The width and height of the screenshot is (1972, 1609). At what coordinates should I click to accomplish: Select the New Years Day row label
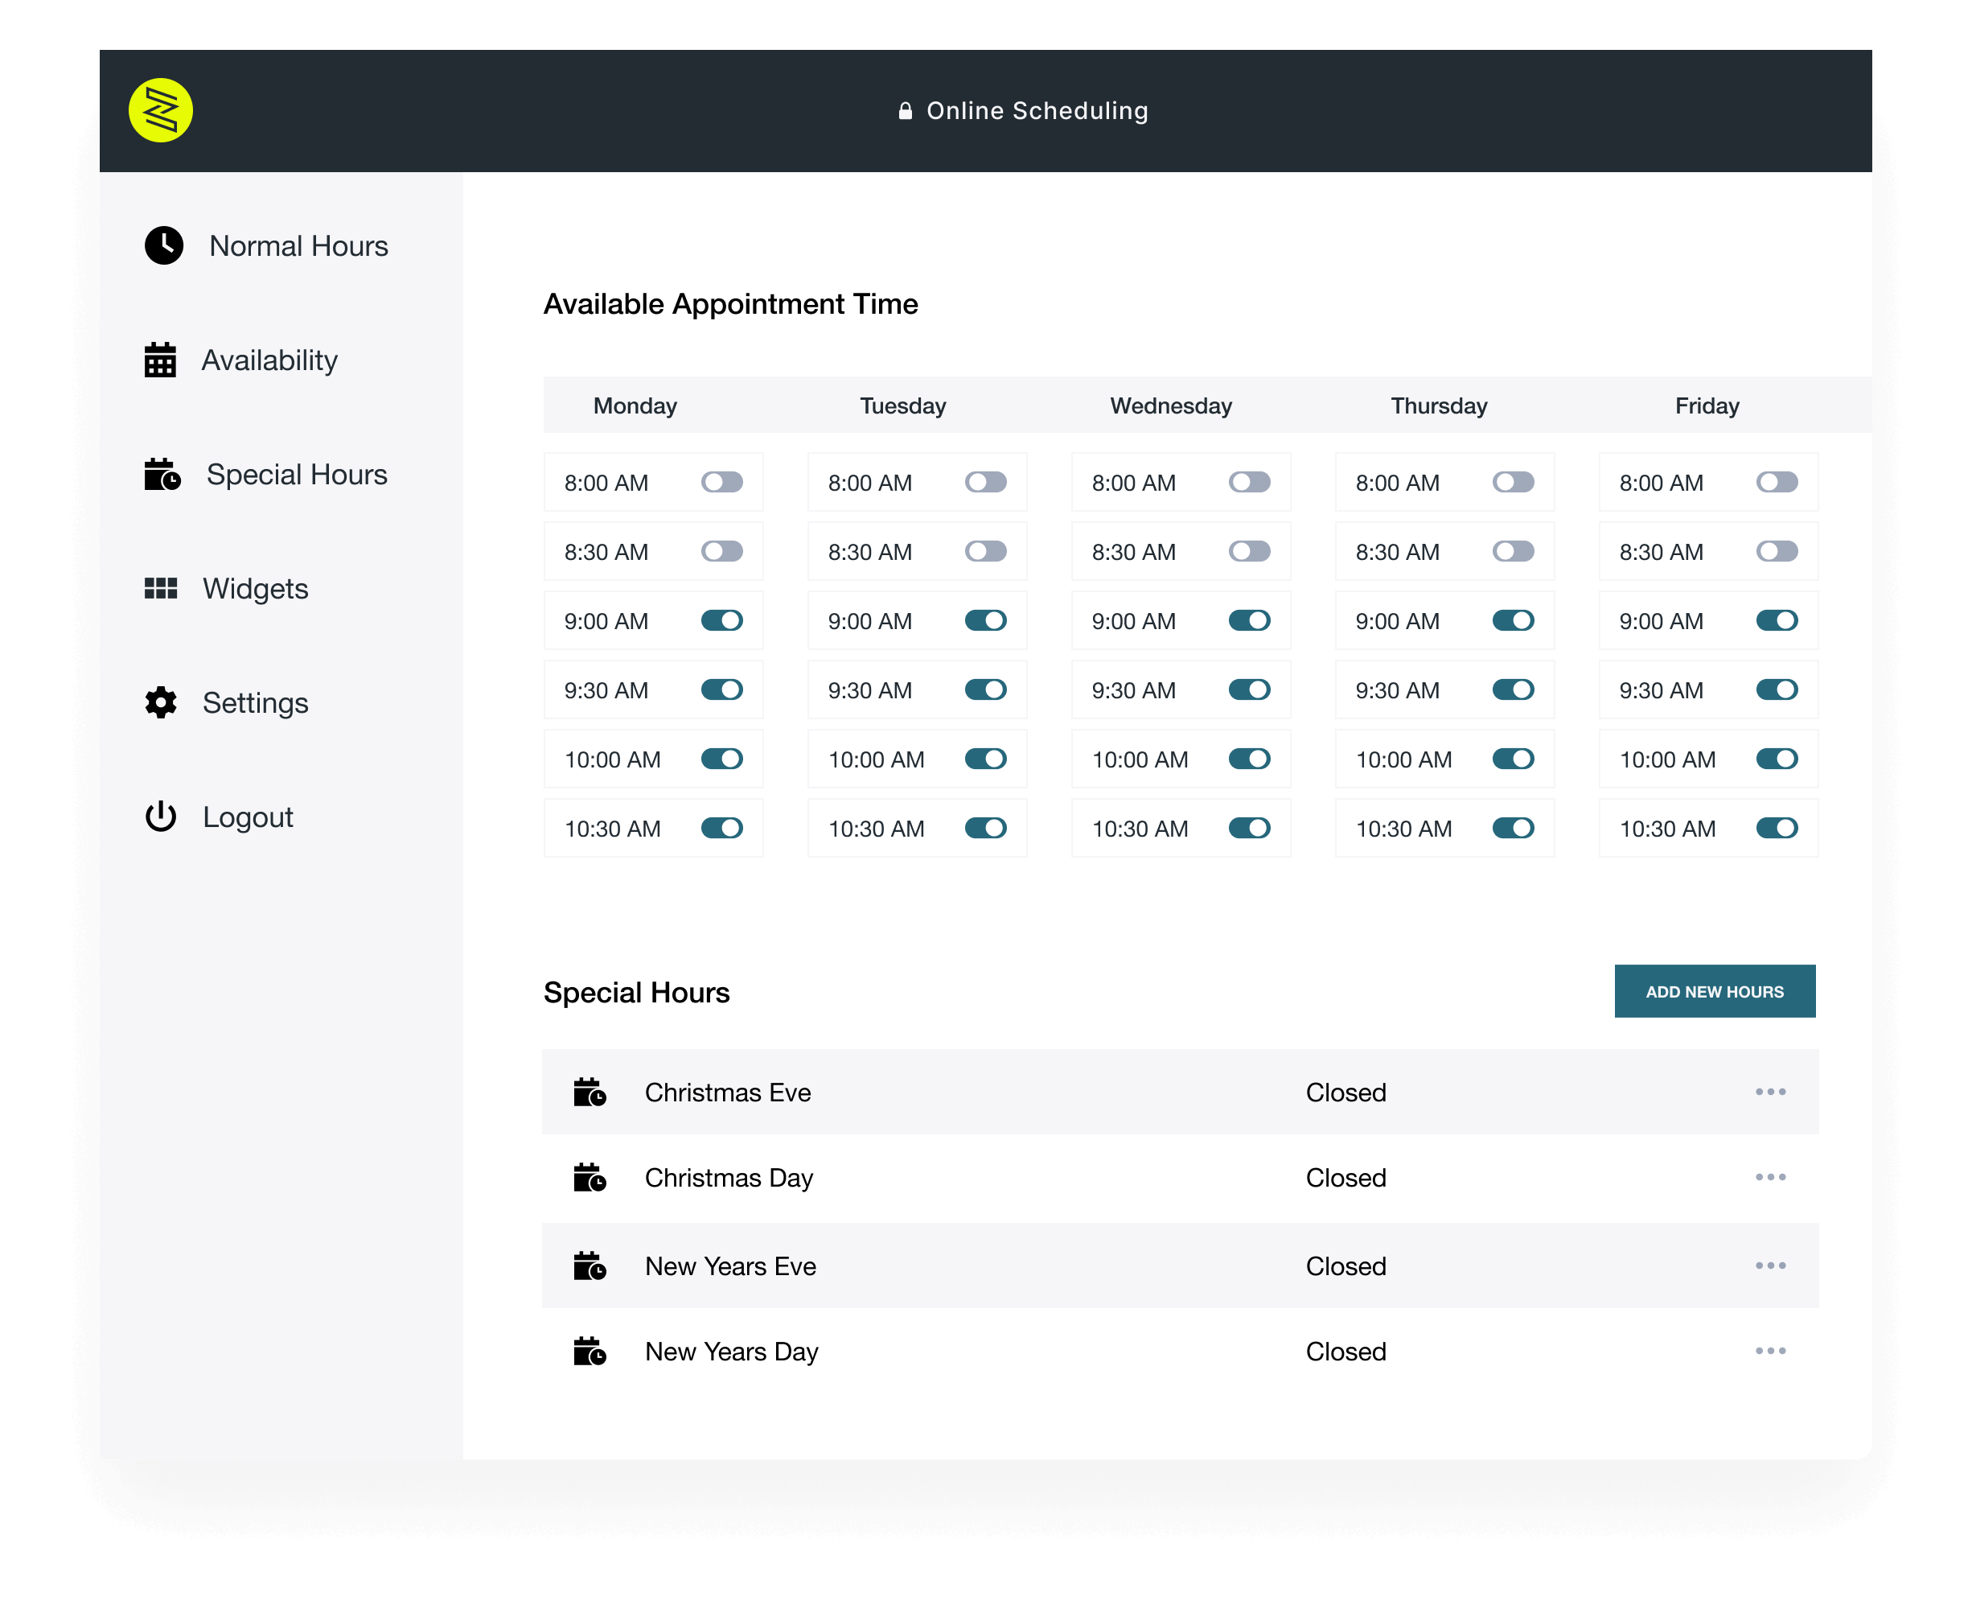click(x=731, y=1352)
